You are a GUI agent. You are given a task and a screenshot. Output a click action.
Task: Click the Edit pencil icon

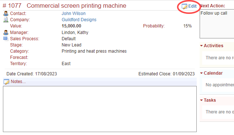pyautogui.click(x=184, y=6)
